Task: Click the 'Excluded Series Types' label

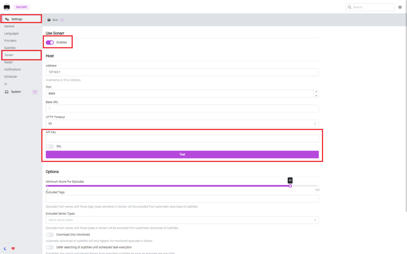Action: pos(60,214)
